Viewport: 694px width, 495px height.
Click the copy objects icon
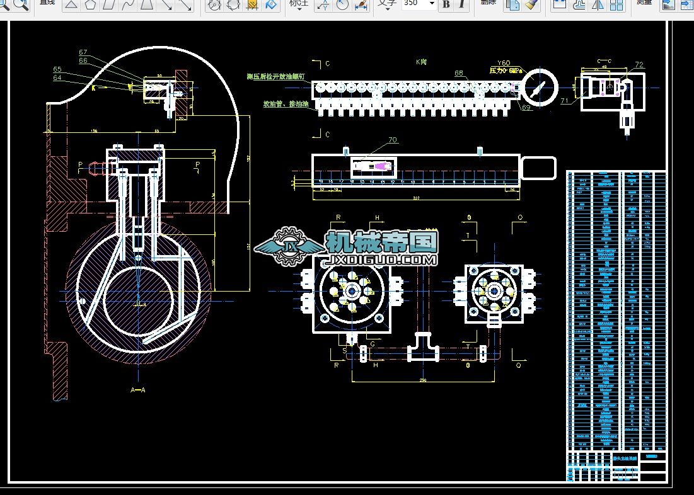click(x=512, y=4)
